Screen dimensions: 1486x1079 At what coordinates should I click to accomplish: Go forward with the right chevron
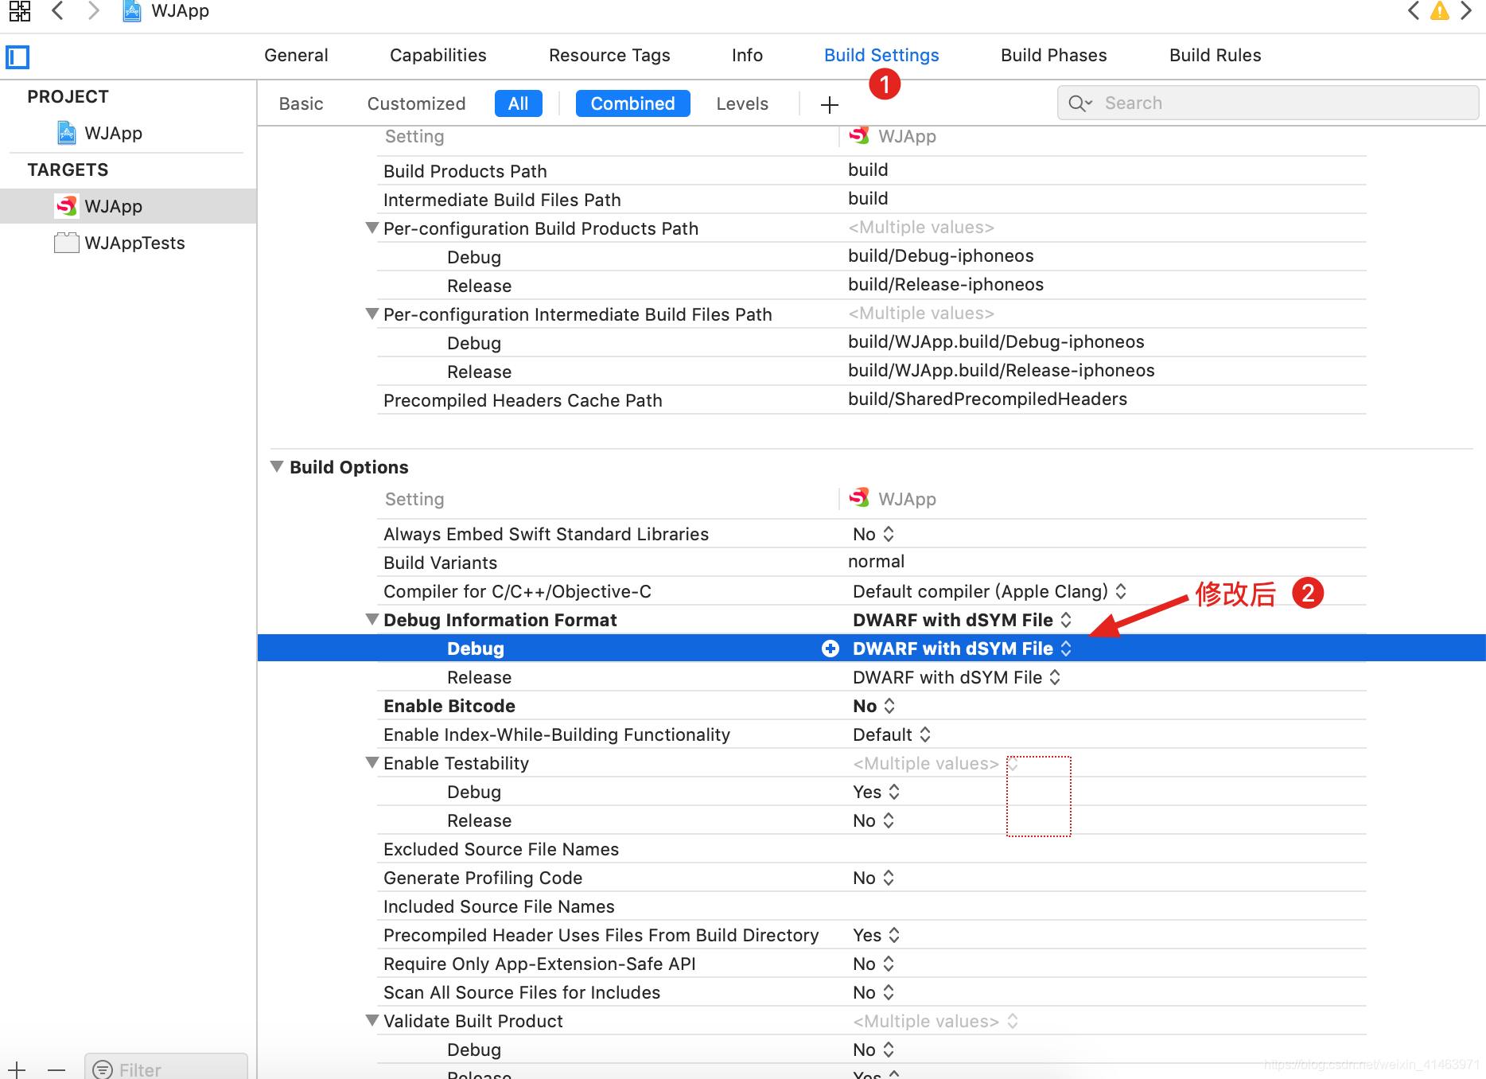93,11
